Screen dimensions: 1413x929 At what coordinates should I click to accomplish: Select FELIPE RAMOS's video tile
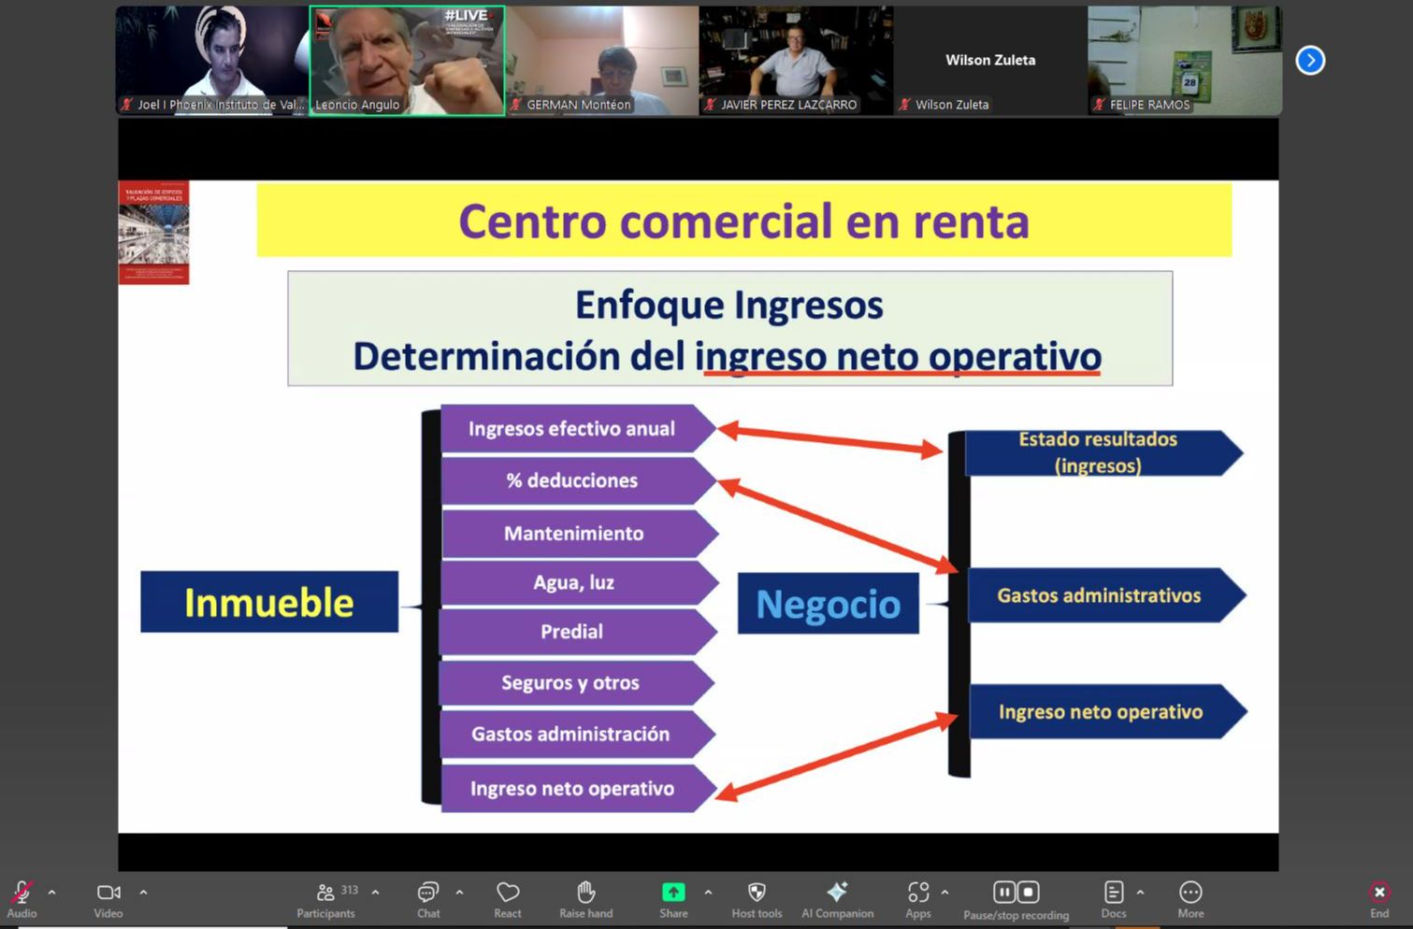pyautogui.click(x=1185, y=61)
